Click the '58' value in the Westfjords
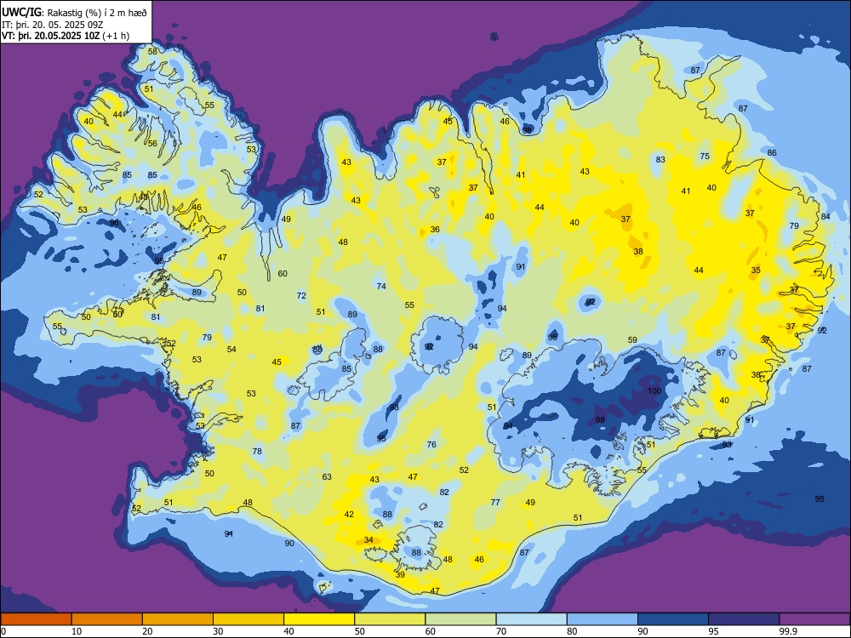The image size is (851, 638). [152, 52]
